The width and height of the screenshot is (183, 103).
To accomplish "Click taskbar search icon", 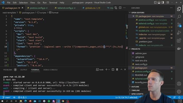I will (7, 101).
